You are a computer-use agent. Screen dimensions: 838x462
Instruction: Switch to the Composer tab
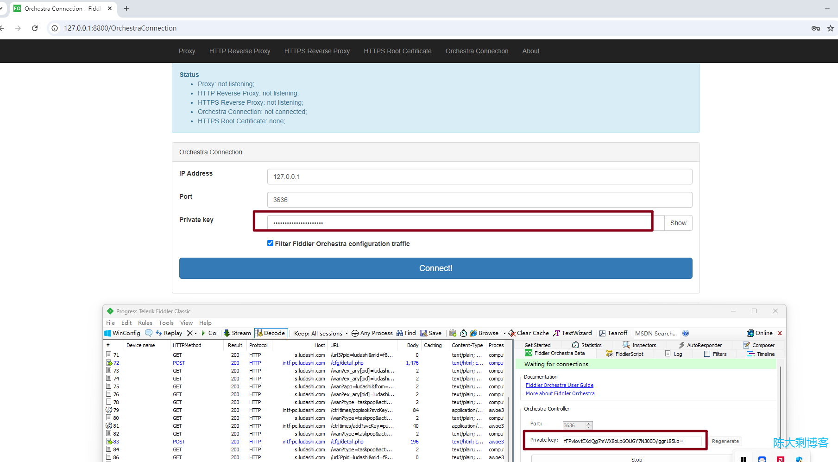(759, 345)
